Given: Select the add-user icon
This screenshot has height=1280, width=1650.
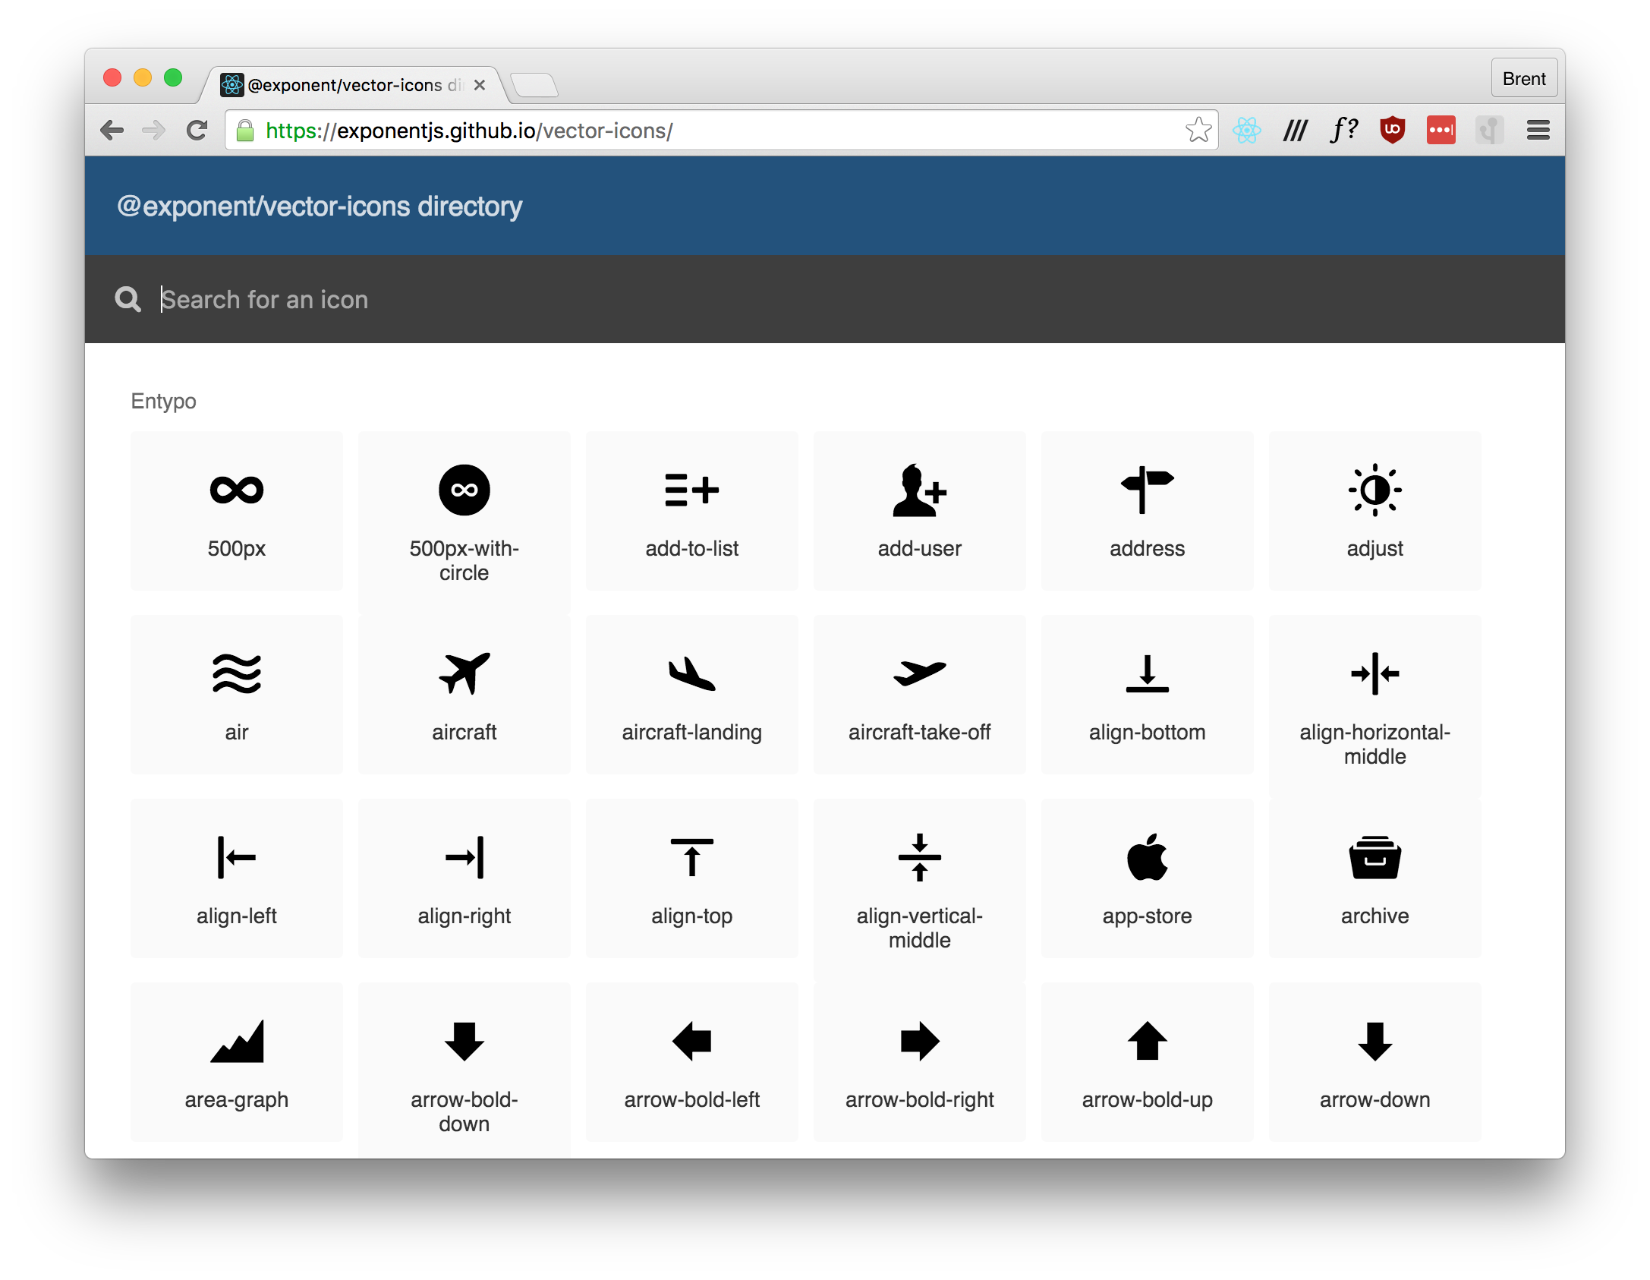Looking at the screenshot, I should tap(919, 490).
